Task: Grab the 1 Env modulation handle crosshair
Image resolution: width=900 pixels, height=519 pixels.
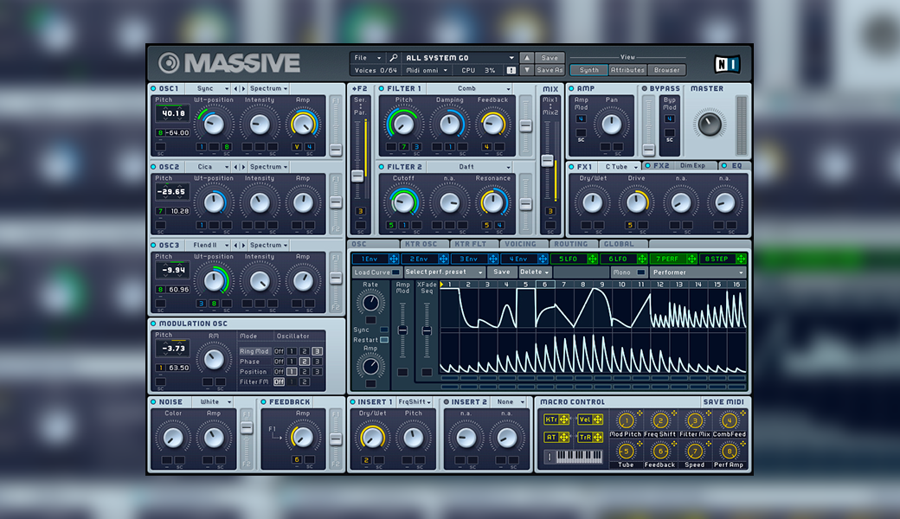Action: point(393,259)
